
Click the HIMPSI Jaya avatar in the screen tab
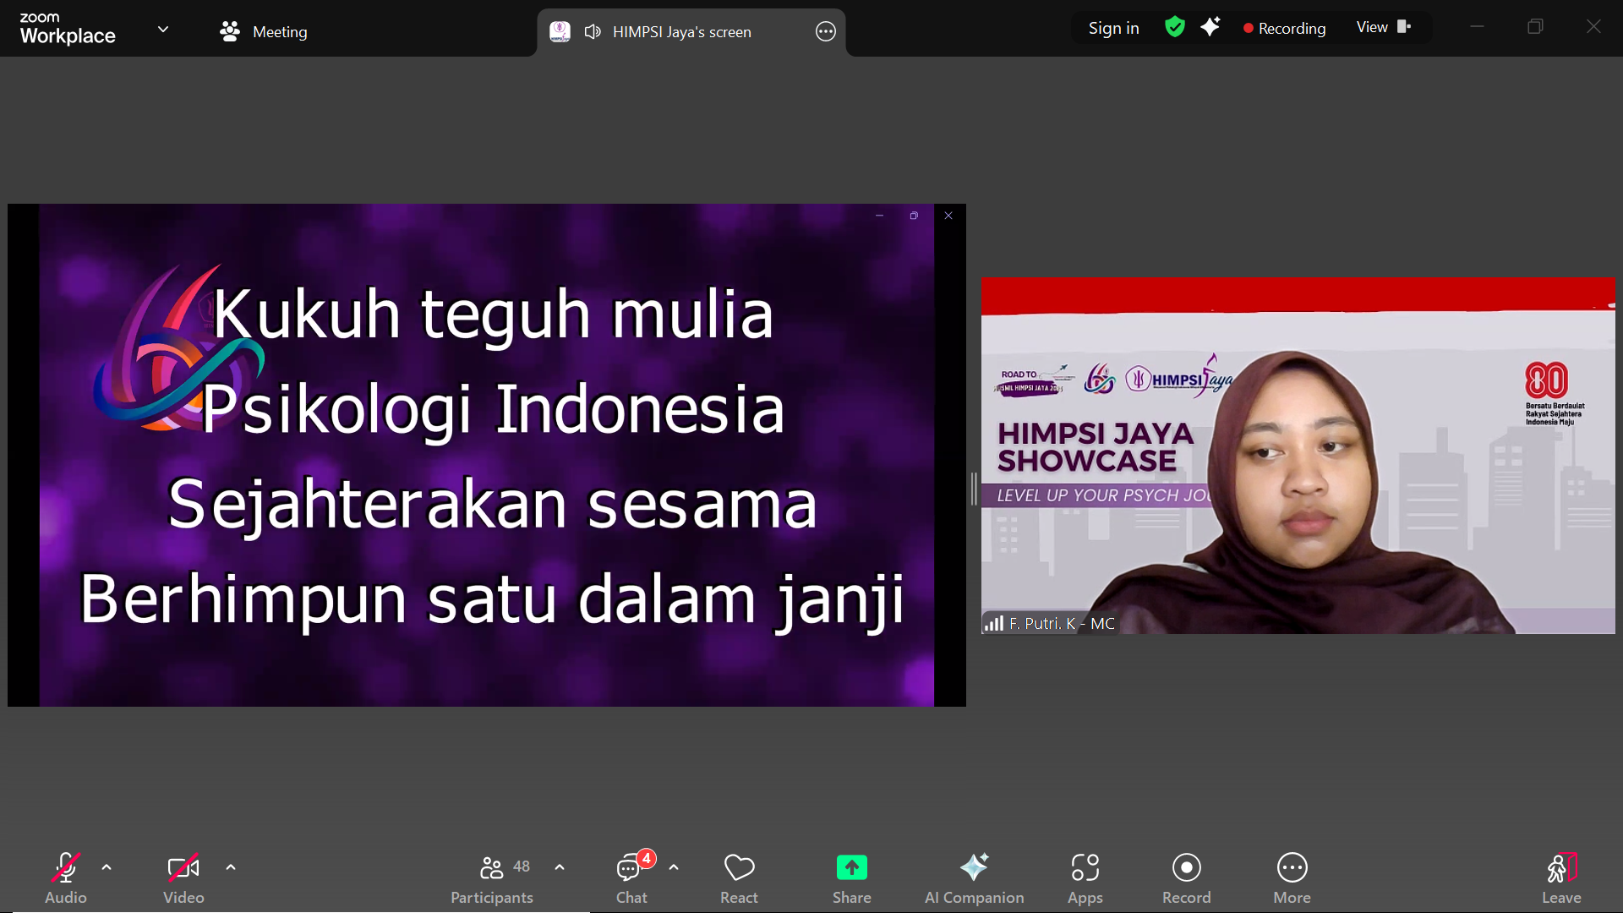(560, 32)
